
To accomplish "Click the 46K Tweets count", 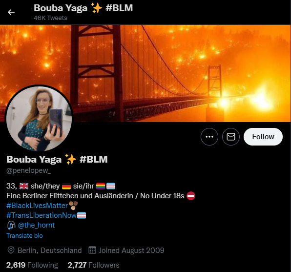I will [50, 18].
